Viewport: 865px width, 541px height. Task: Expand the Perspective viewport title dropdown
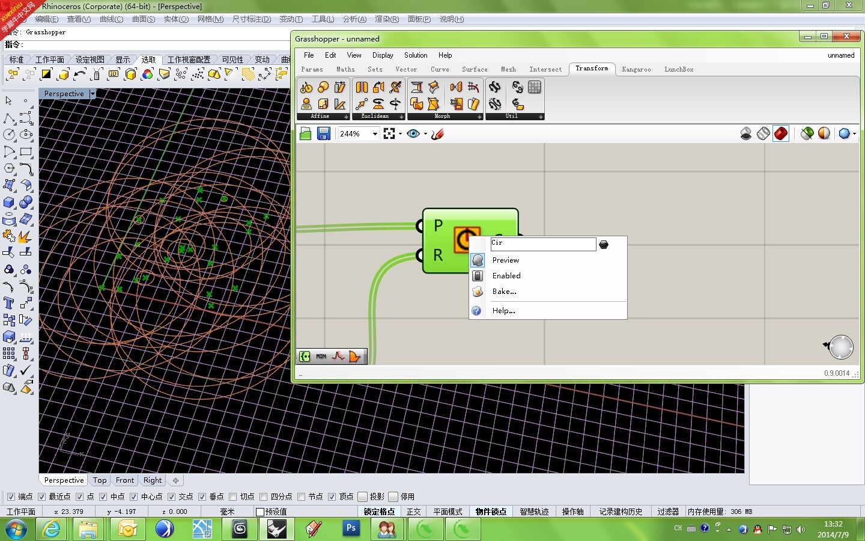click(93, 94)
